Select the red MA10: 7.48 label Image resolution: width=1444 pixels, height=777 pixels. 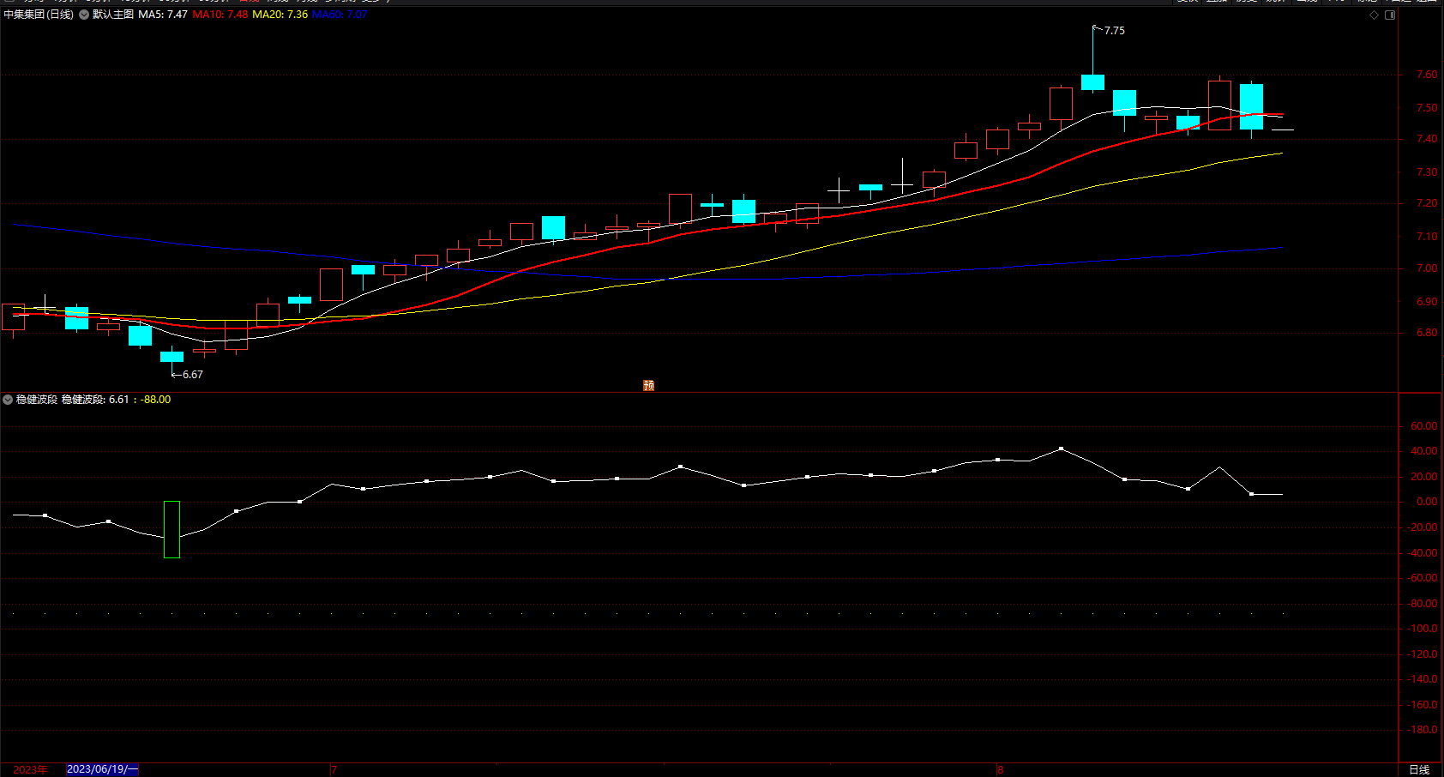click(220, 15)
